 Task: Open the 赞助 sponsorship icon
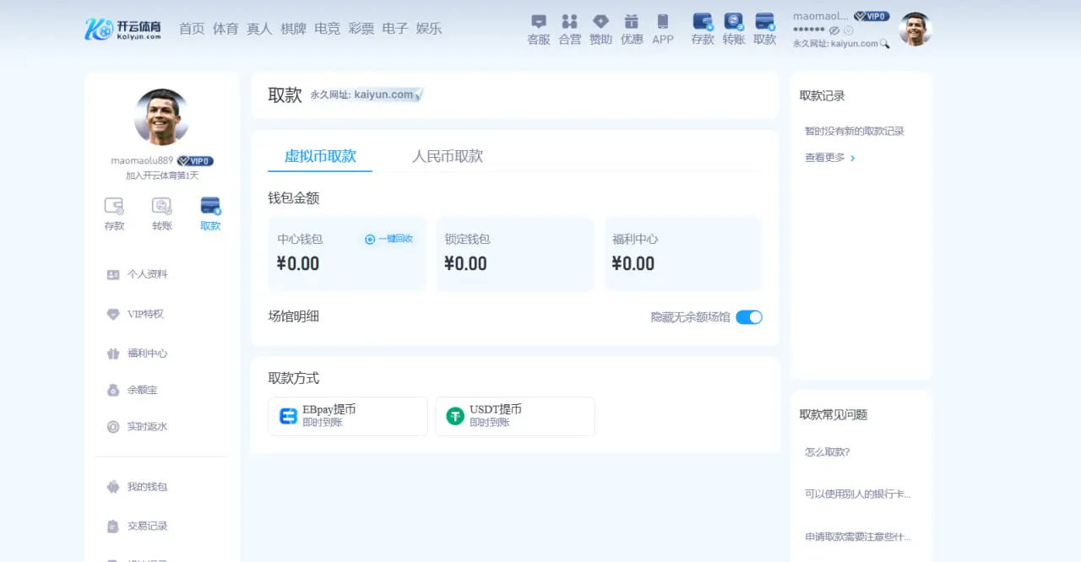point(600,30)
